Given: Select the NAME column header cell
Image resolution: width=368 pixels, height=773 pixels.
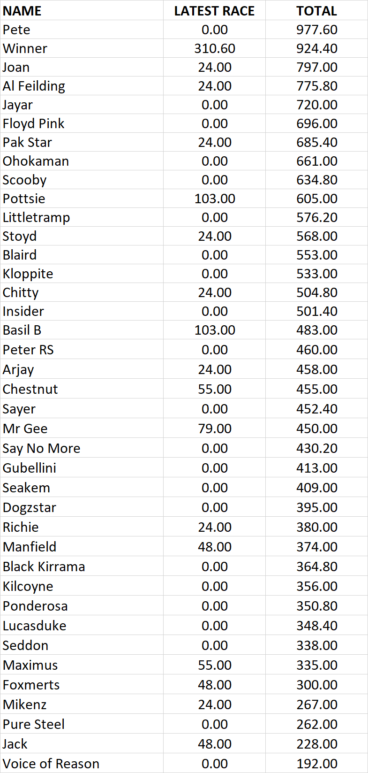Looking at the screenshot, I should [82, 10].
